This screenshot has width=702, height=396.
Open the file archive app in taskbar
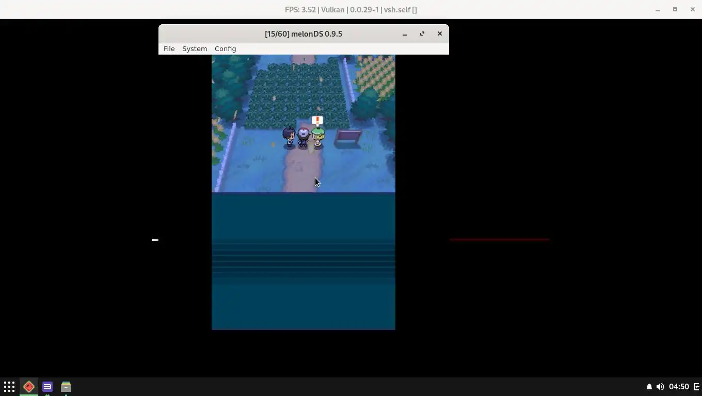[66, 387]
